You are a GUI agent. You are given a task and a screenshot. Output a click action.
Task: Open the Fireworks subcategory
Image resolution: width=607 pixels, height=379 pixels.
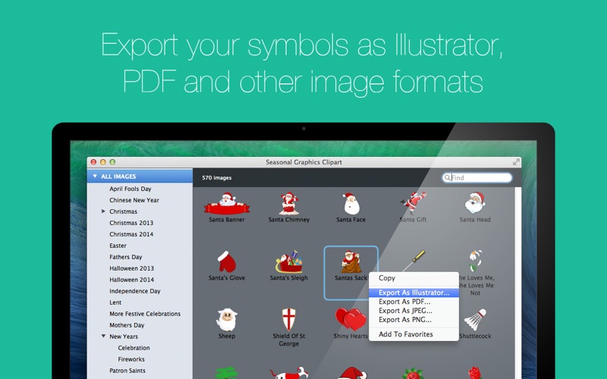[131, 359]
